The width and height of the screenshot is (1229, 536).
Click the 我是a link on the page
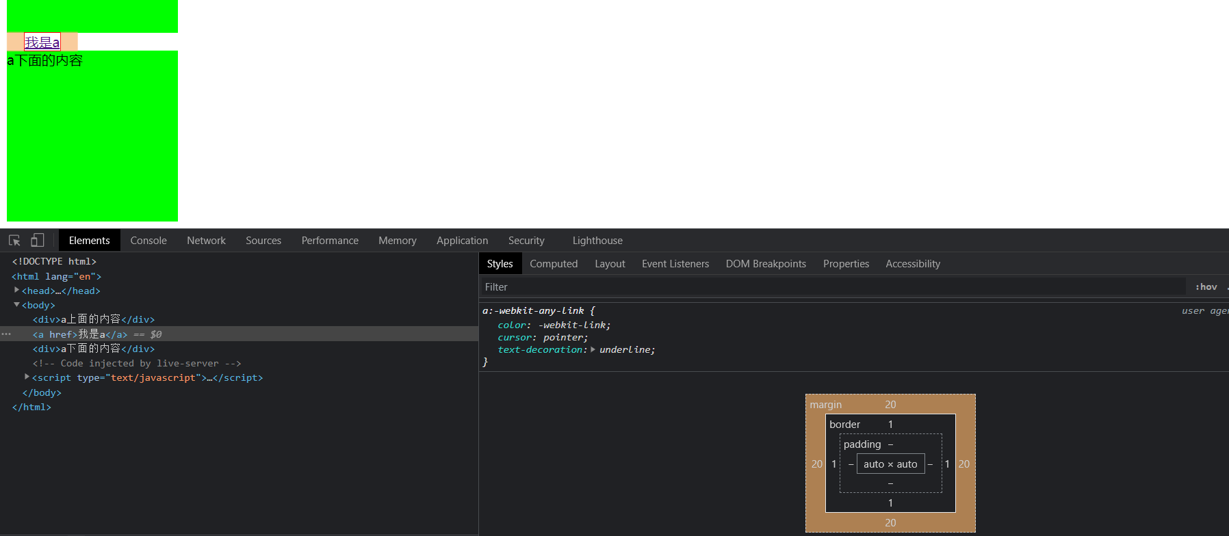click(x=42, y=42)
